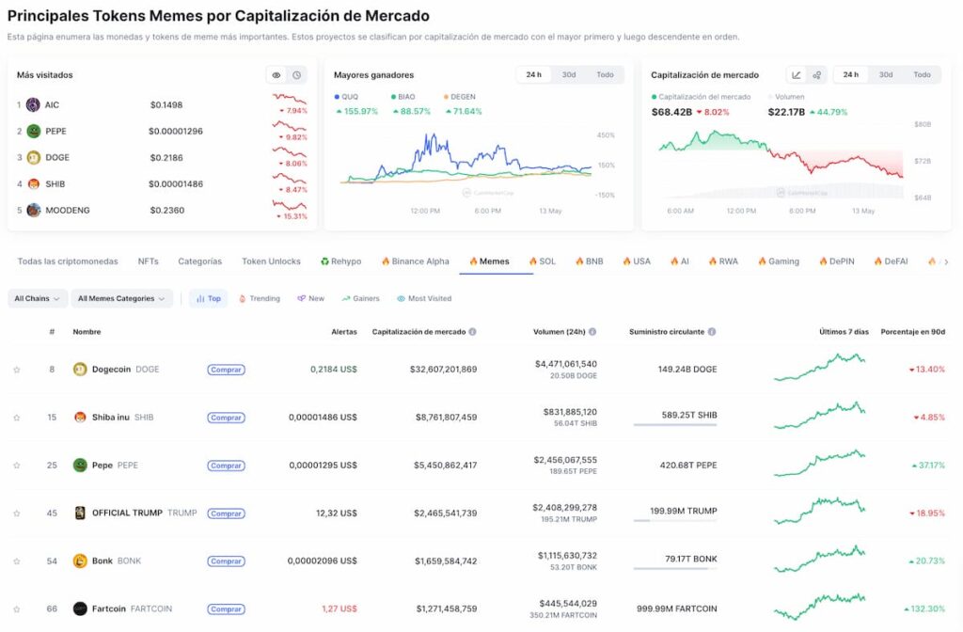963x632 pixels.
Task: Select the bubble chart view icon
Action: point(817,75)
